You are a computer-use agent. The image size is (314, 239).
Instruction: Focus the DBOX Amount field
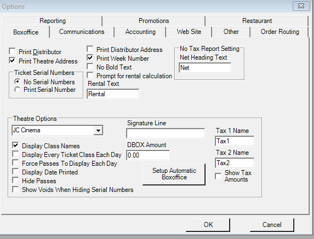(148, 155)
